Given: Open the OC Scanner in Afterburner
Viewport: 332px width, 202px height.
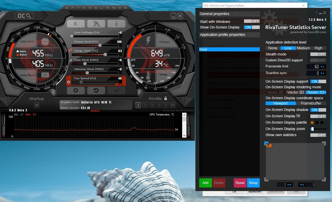Looking at the screenshot, I should pos(24,16).
